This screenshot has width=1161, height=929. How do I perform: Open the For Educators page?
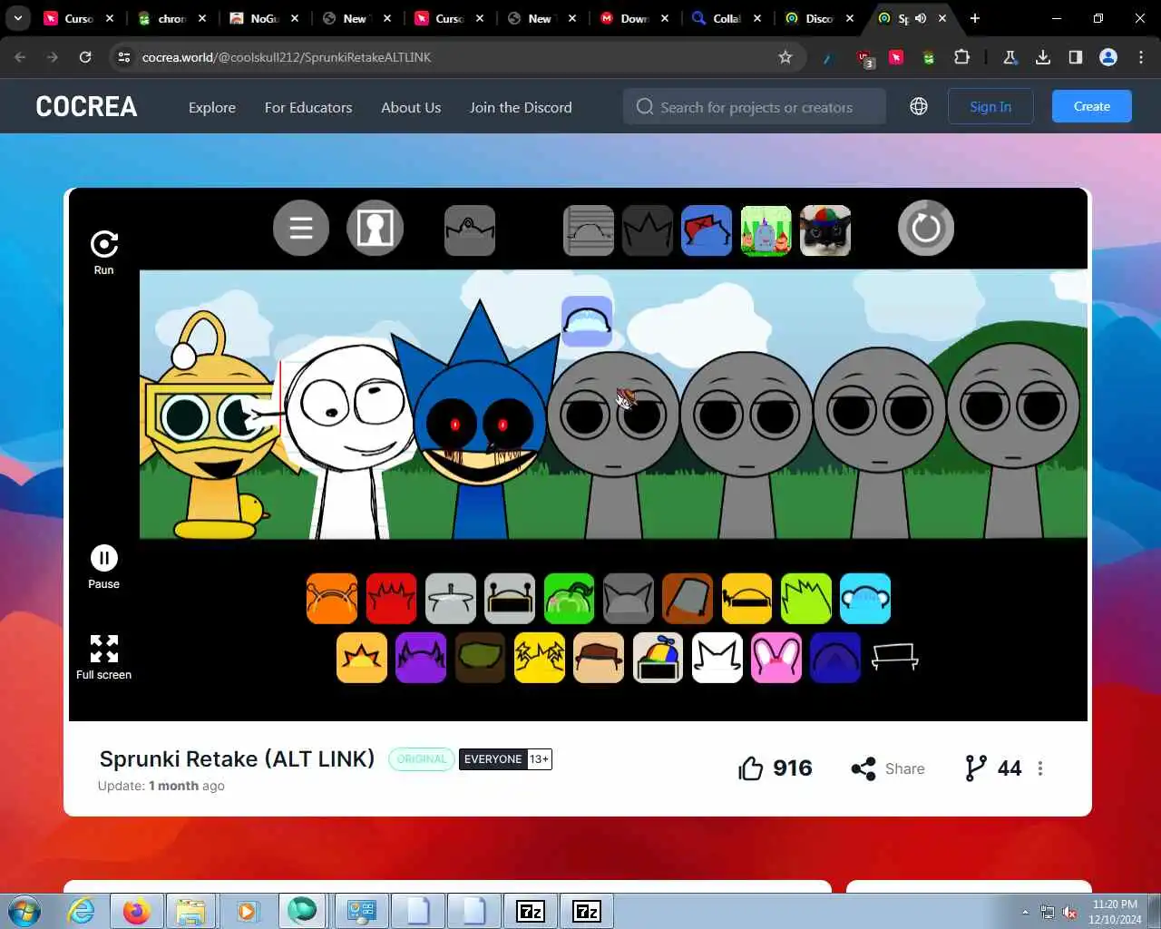pos(308,107)
